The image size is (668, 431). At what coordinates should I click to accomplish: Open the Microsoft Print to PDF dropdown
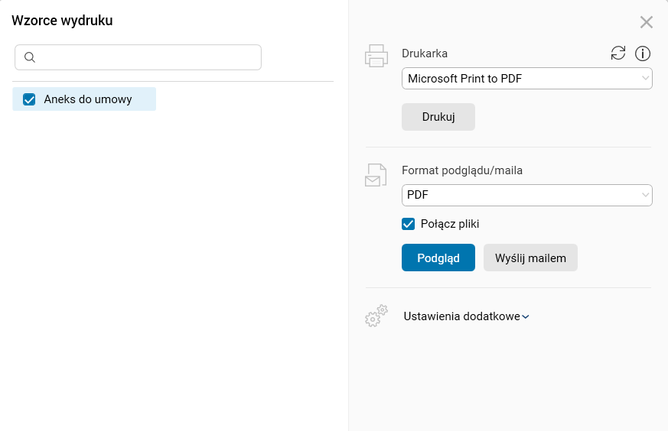tap(526, 78)
